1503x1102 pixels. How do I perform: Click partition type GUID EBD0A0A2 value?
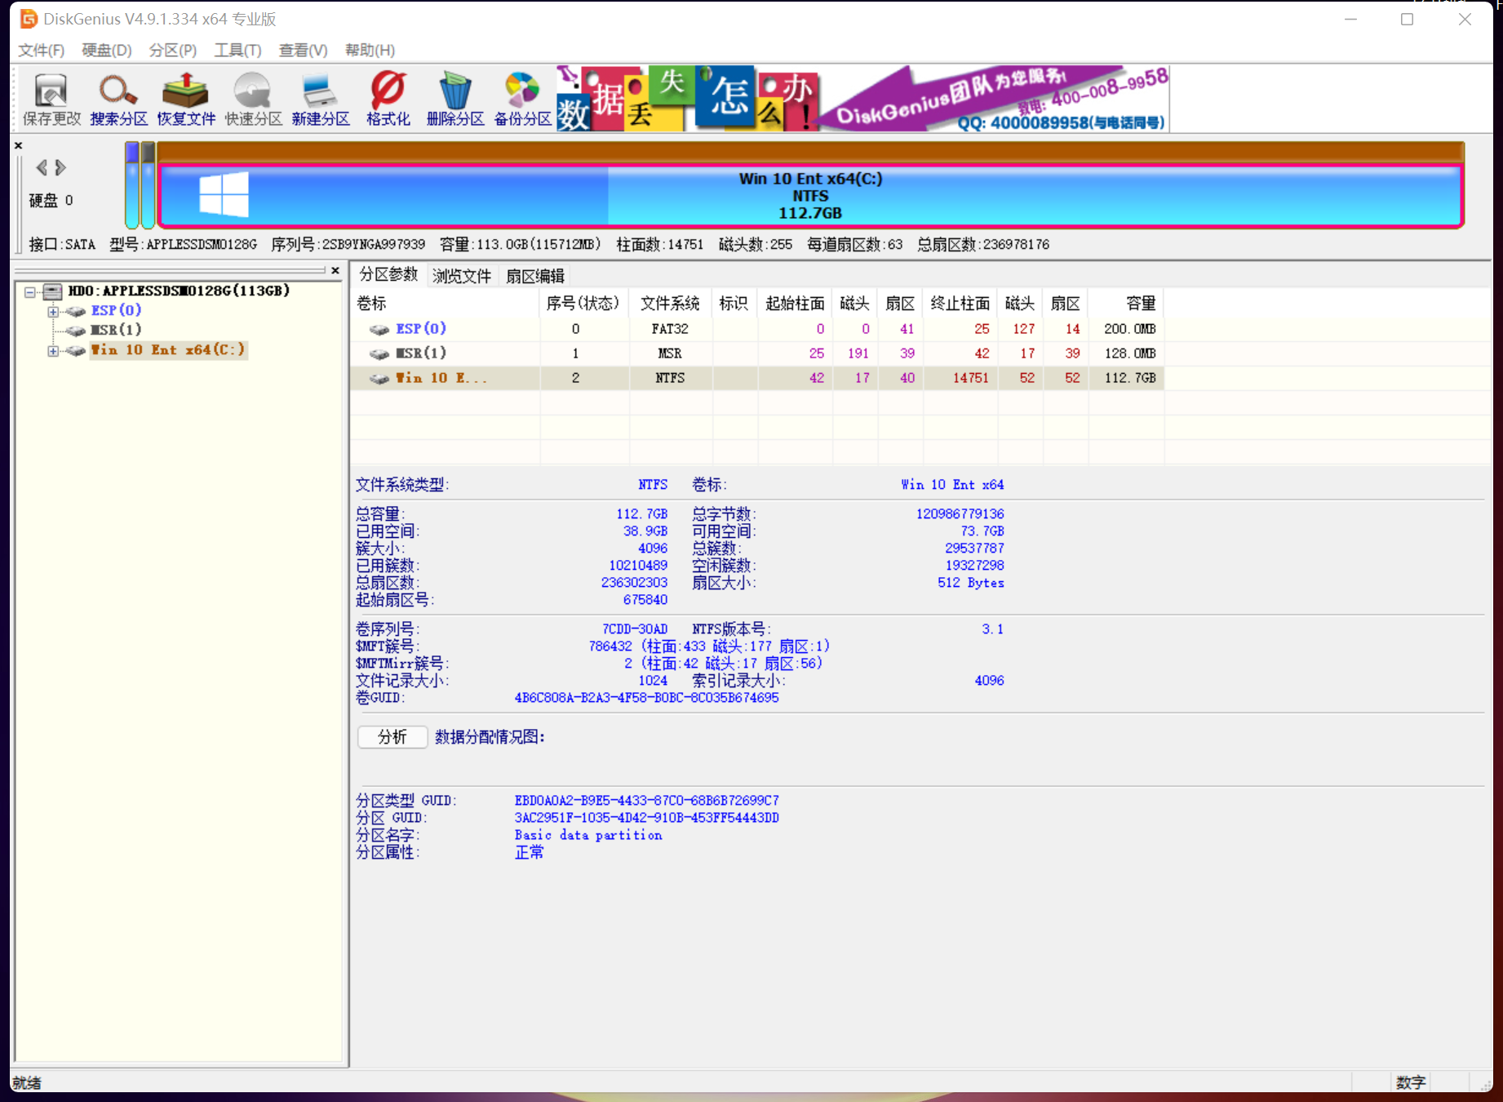(x=646, y=801)
